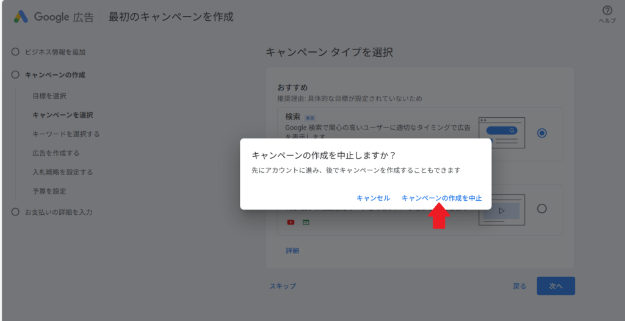
Task: Open the ヘルプ question mark icon
Action: click(x=607, y=11)
